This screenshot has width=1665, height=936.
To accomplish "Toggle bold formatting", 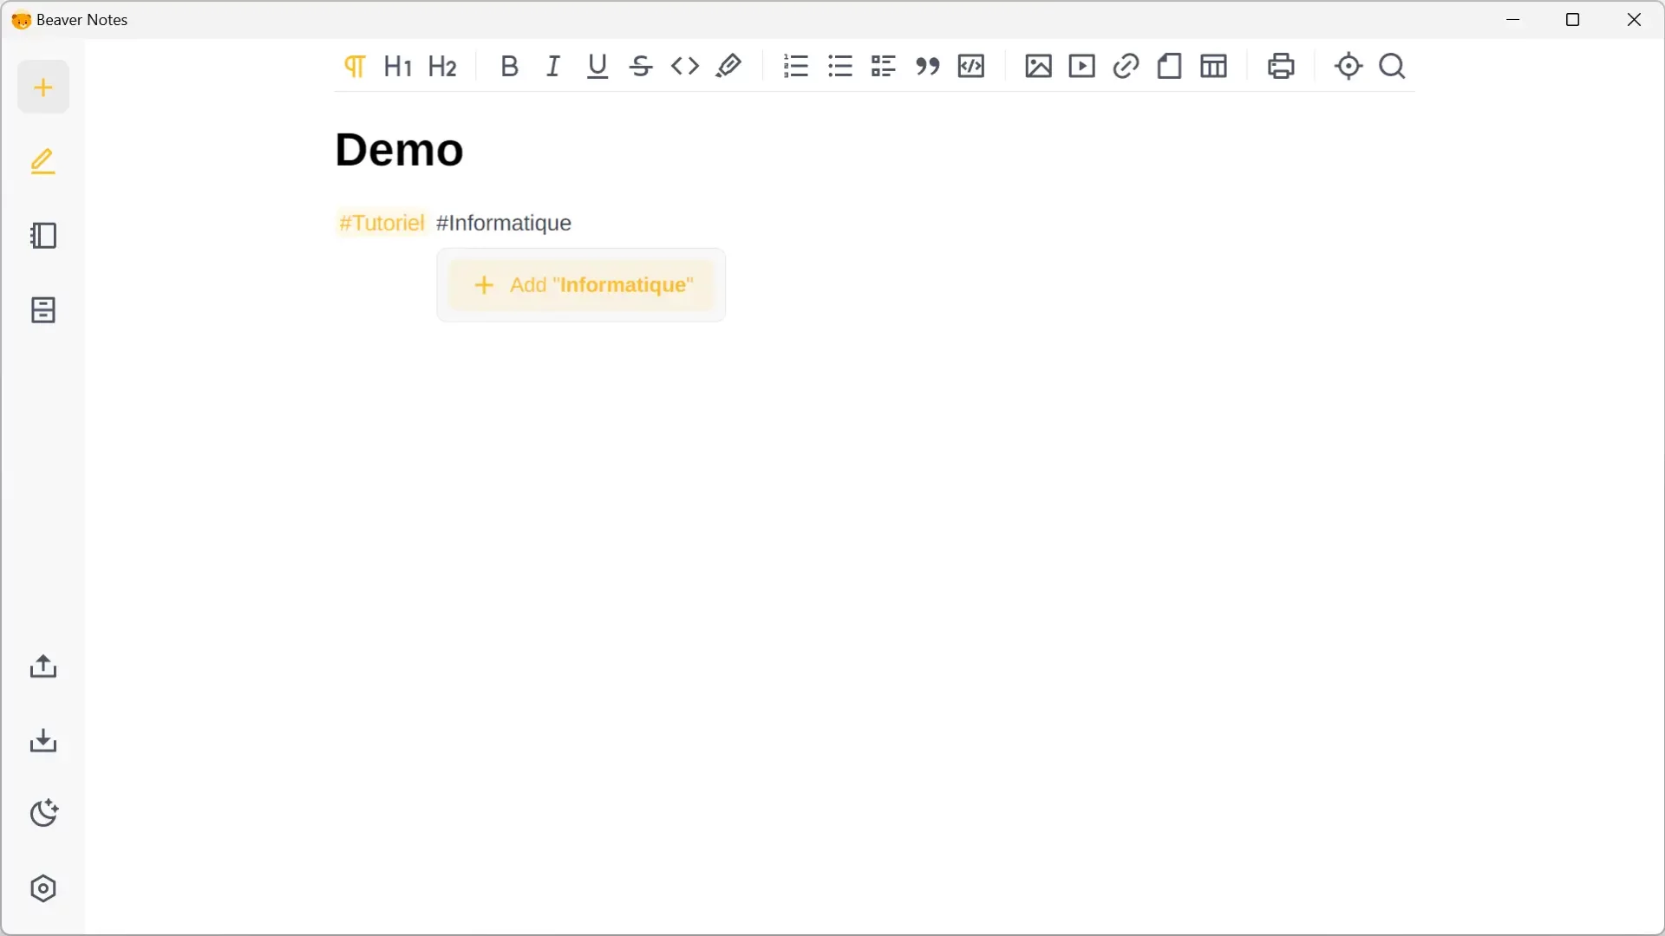I will [x=510, y=67].
